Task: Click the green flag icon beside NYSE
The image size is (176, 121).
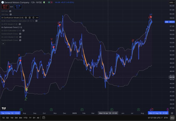Action: pos(44,2)
